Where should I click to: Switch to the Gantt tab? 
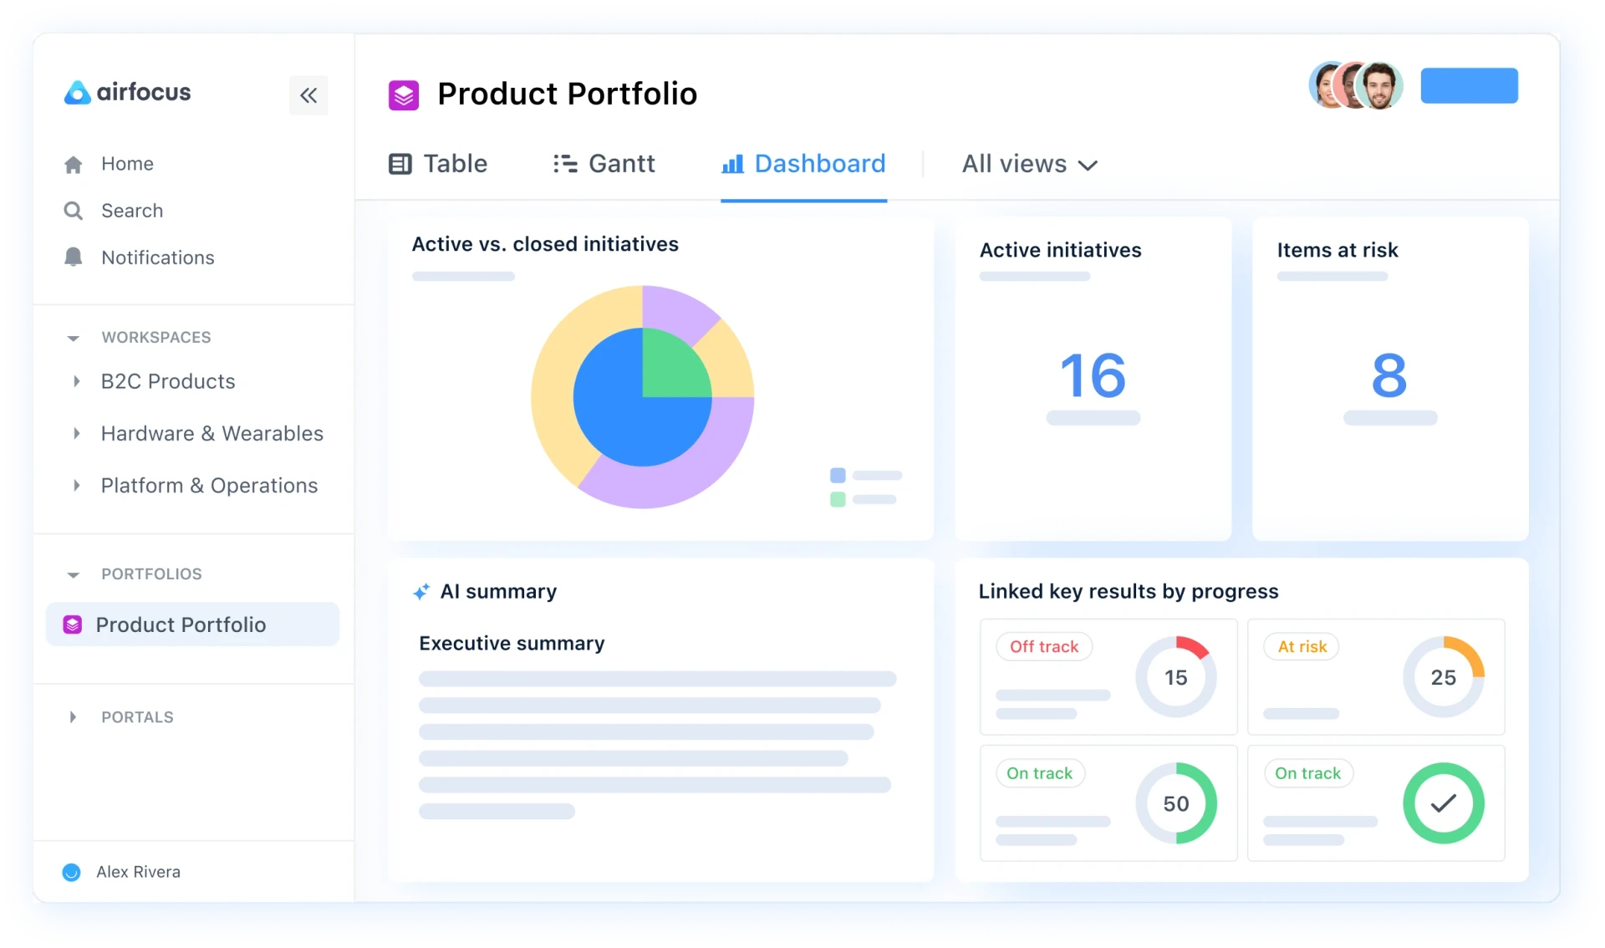point(620,164)
